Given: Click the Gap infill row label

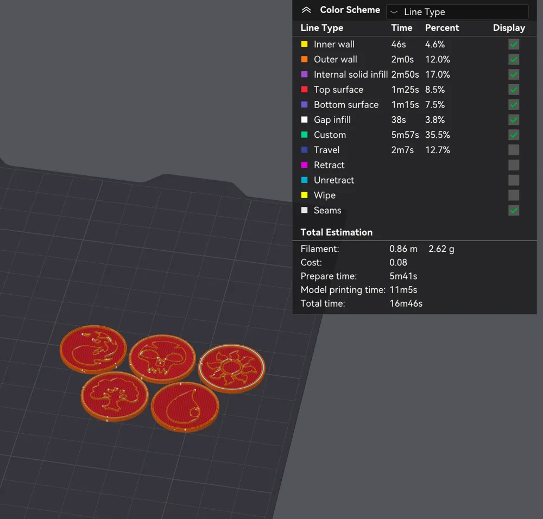Looking at the screenshot, I should click(x=332, y=120).
